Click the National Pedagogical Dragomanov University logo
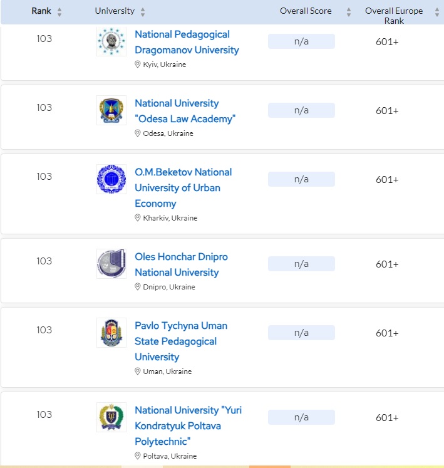The image size is (444, 468). click(111, 42)
